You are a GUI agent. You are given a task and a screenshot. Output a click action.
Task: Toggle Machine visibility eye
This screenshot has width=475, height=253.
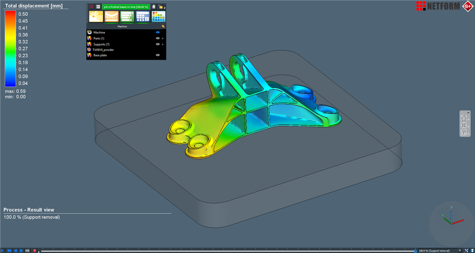pos(158,32)
